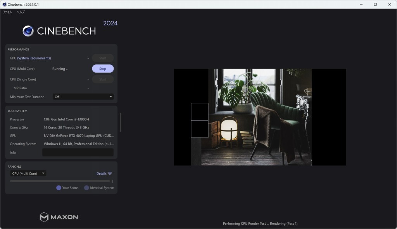Click into the Info input field

tap(78, 153)
